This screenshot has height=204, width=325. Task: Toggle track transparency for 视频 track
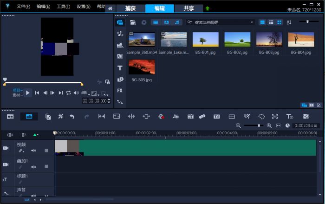46,151
